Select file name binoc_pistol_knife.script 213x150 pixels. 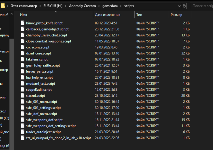[x=44, y=23]
